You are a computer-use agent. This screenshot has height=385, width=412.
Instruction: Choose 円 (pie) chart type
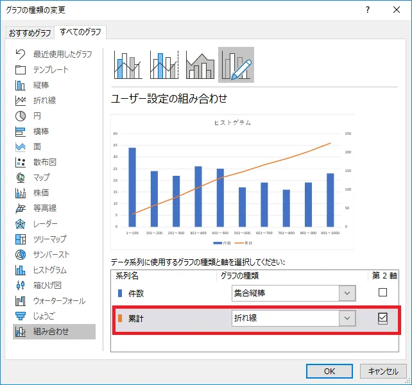click(x=37, y=116)
